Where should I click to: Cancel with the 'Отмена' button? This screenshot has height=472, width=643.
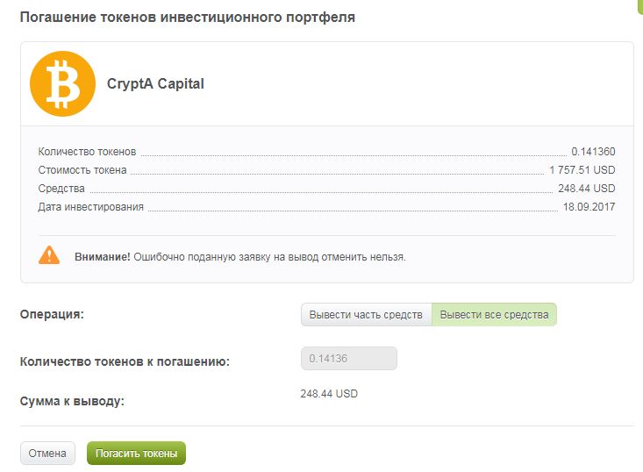[47, 453]
